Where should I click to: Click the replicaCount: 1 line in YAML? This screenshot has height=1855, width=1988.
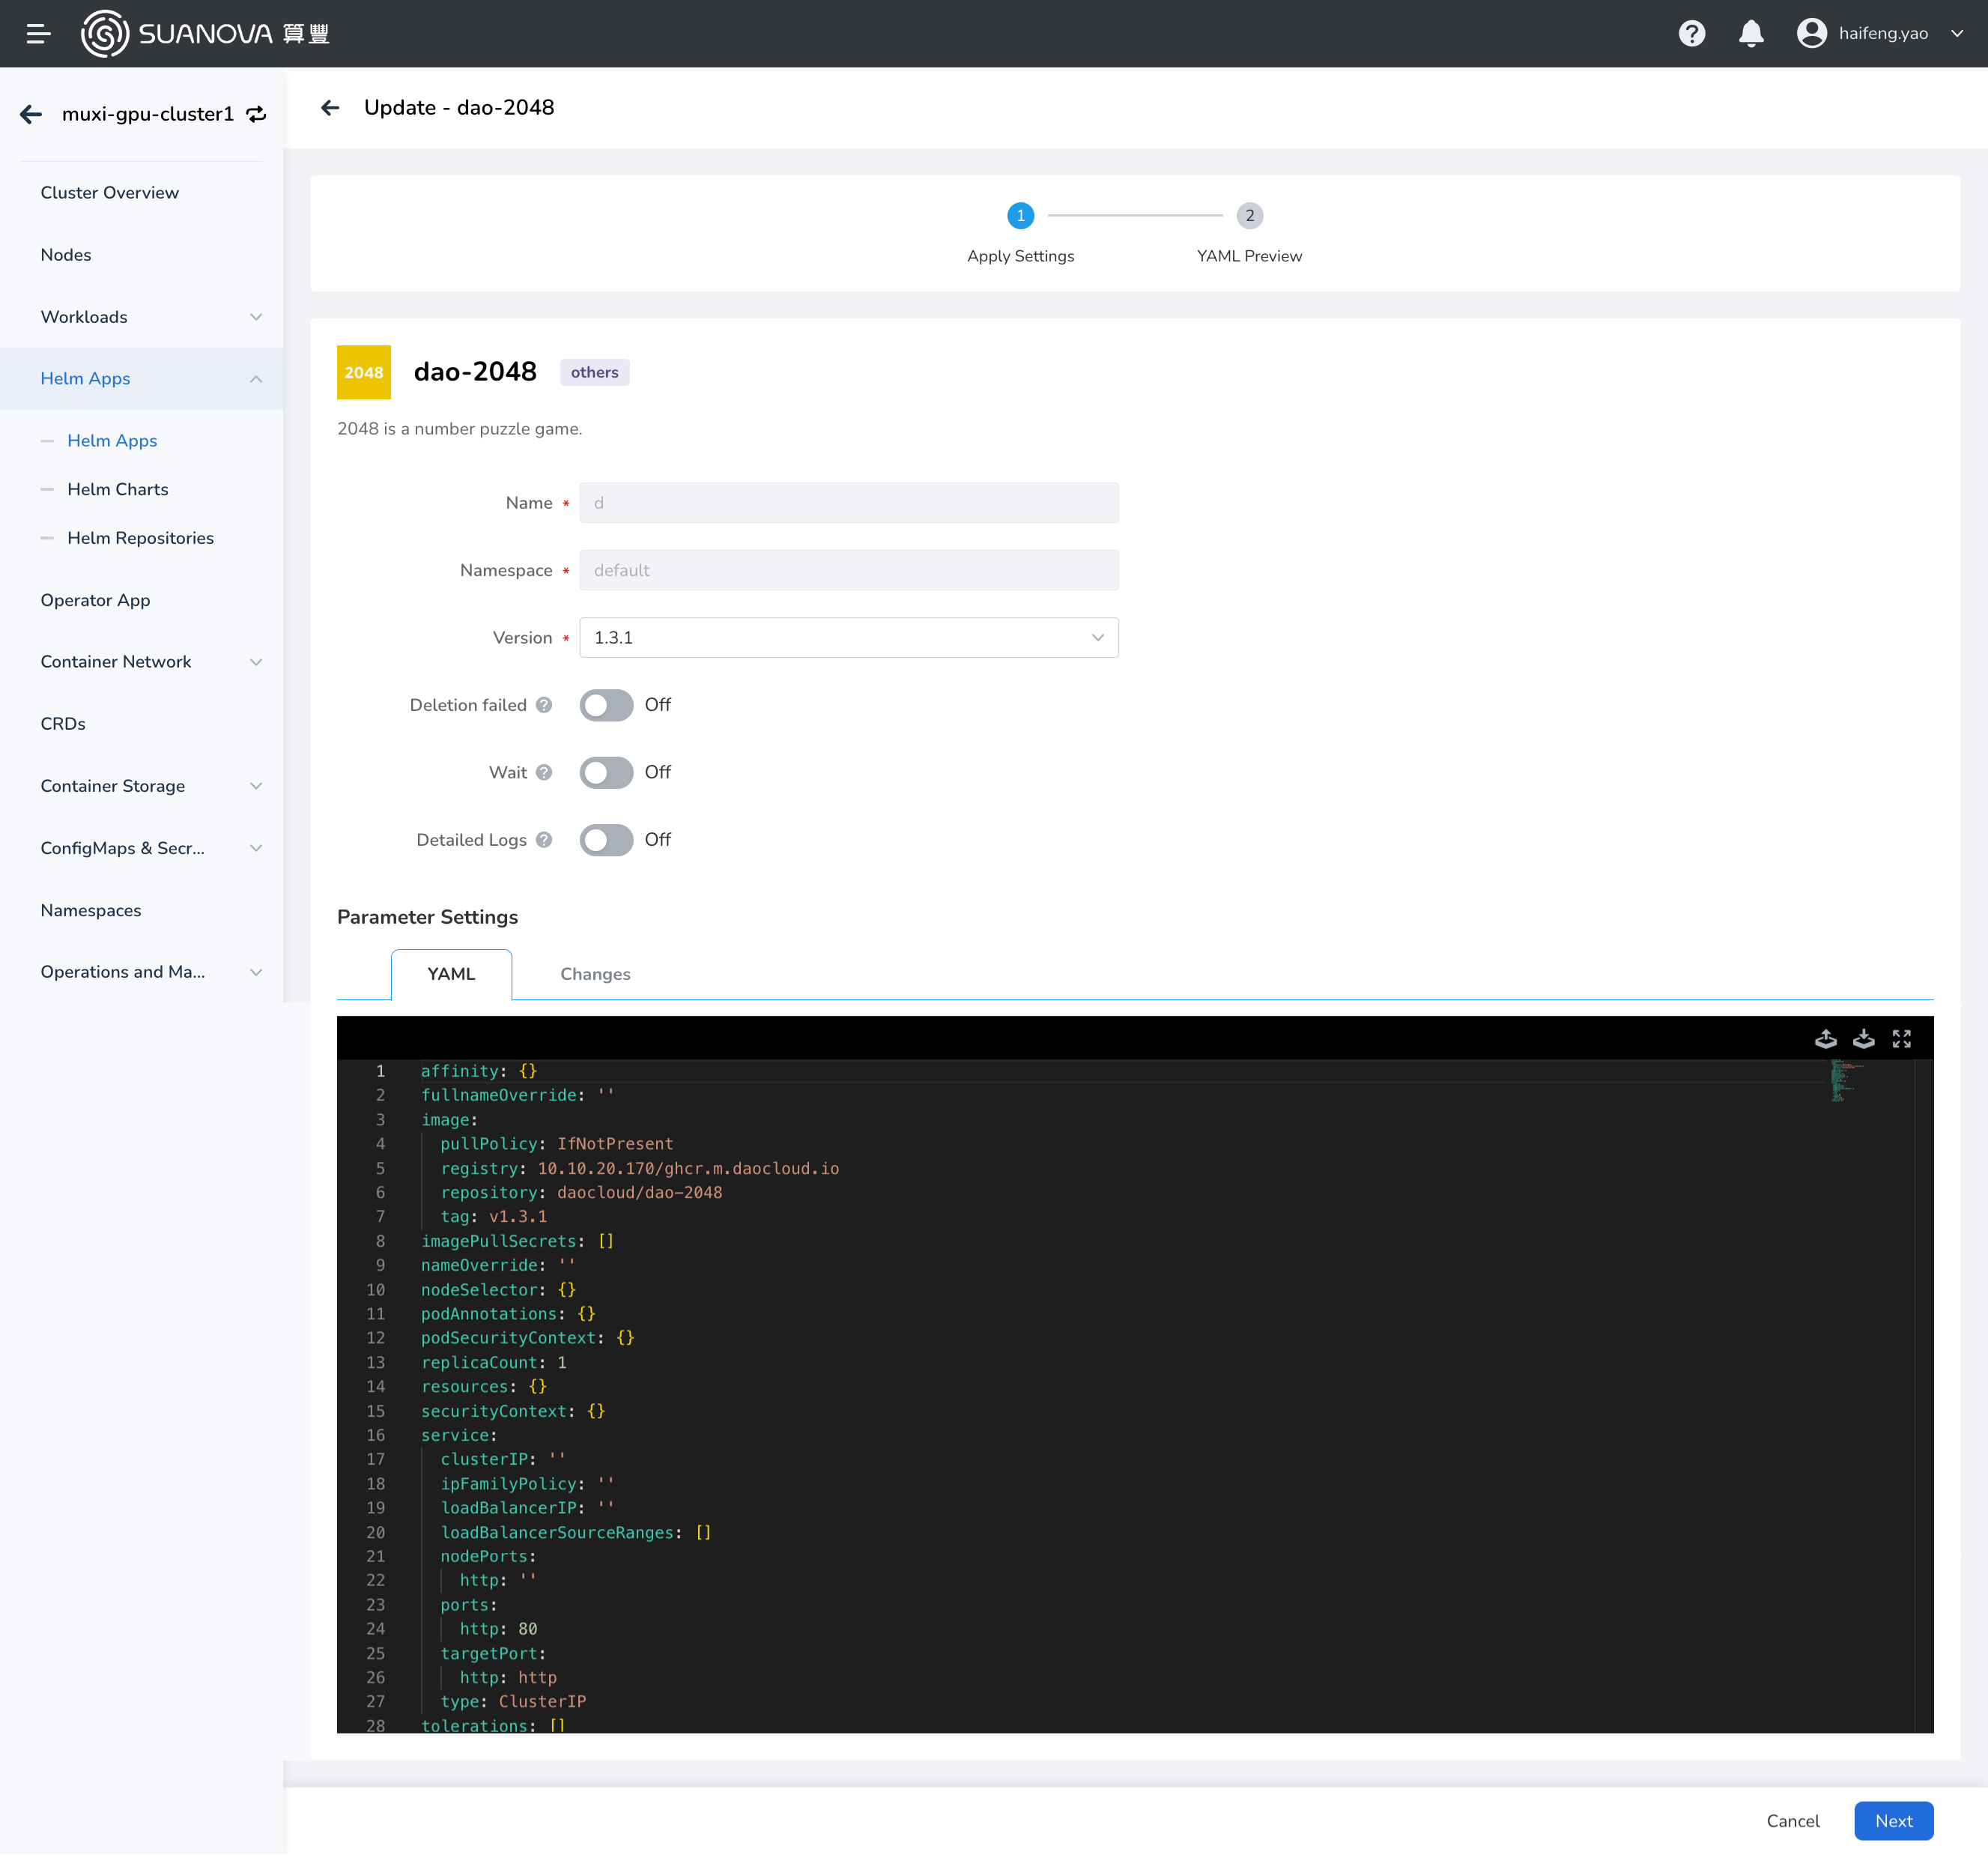pos(494,1362)
